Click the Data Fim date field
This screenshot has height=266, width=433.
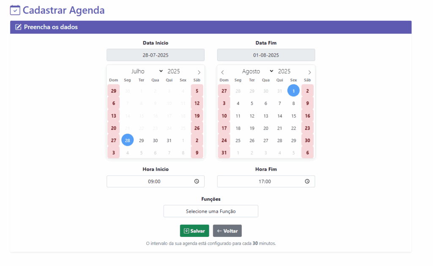266,55
